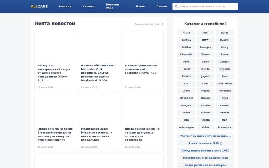Open the Шины menu item

141,6
